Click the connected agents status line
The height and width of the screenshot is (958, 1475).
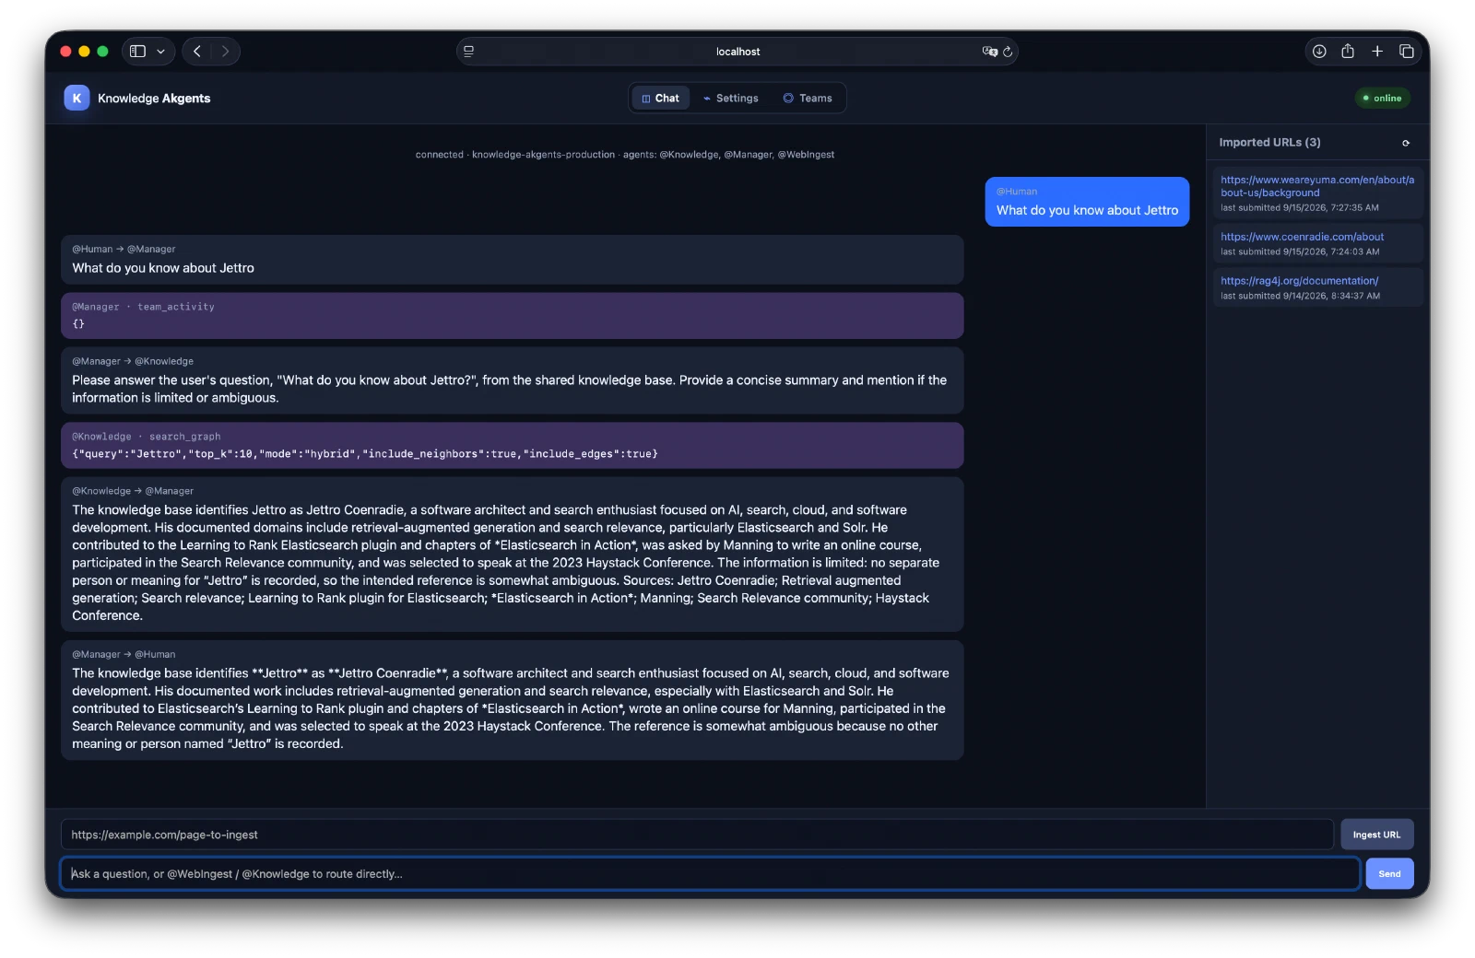point(625,155)
